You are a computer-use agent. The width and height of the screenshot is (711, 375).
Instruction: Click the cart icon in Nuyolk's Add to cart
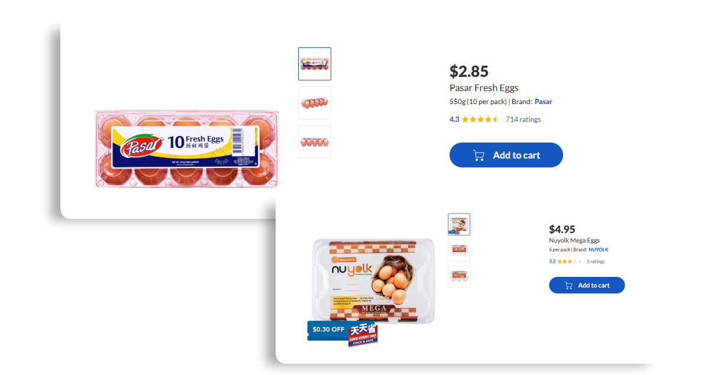tap(568, 285)
